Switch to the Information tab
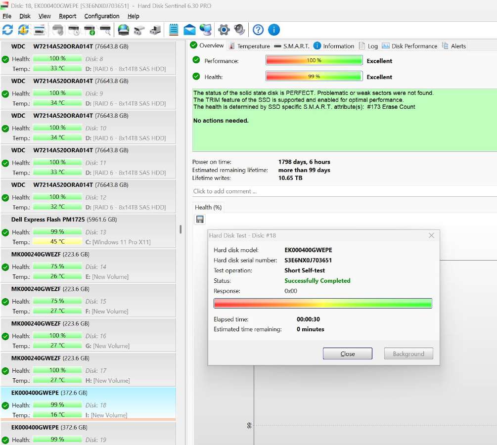The width and height of the screenshot is (497, 445). (x=334, y=46)
